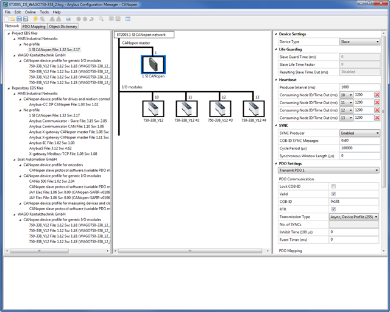Click the first gray circle toolbar icon
390x312 pixels.
tap(79, 19)
